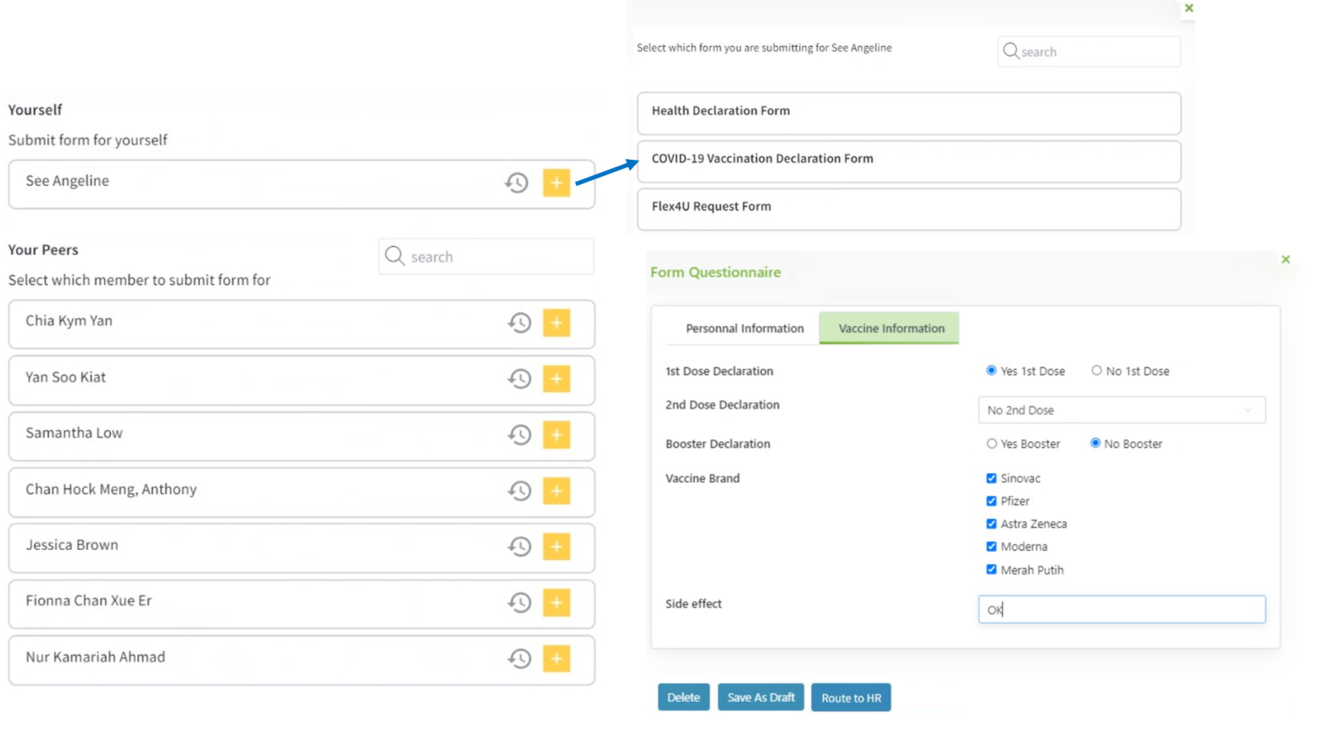
Task: View form history for See Angeline
Action: point(517,183)
